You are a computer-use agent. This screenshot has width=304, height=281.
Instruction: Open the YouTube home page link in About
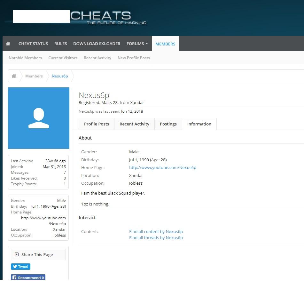[162, 168]
